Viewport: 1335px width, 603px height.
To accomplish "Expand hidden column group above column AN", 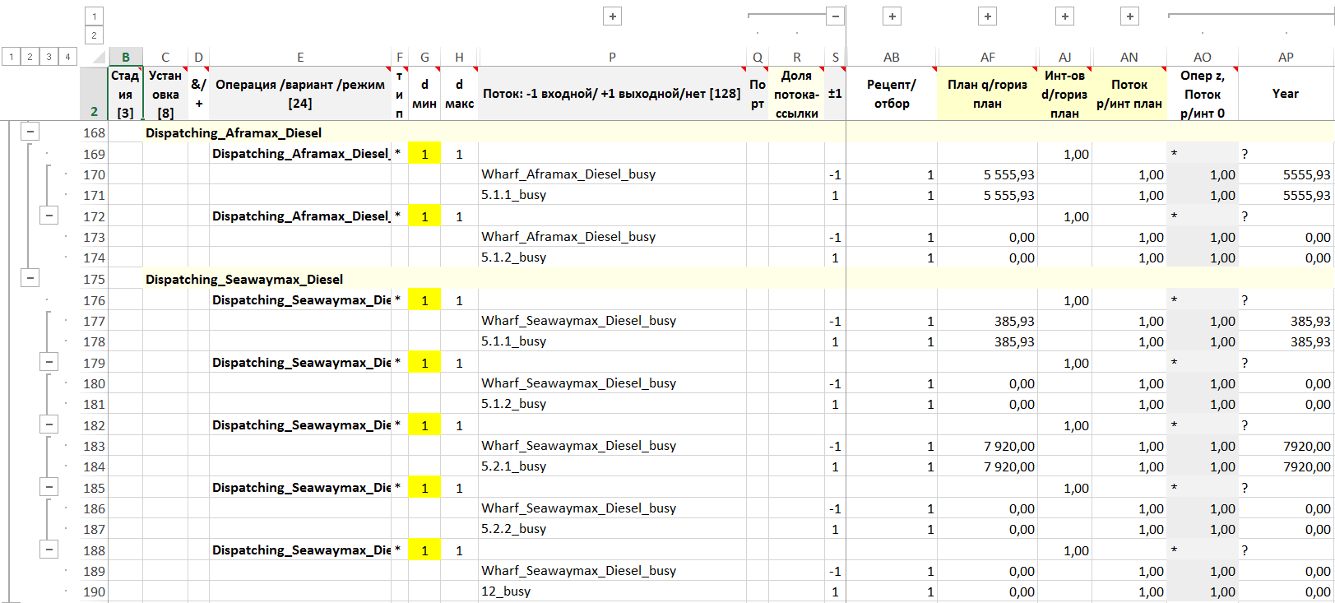I will [x=1129, y=16].
